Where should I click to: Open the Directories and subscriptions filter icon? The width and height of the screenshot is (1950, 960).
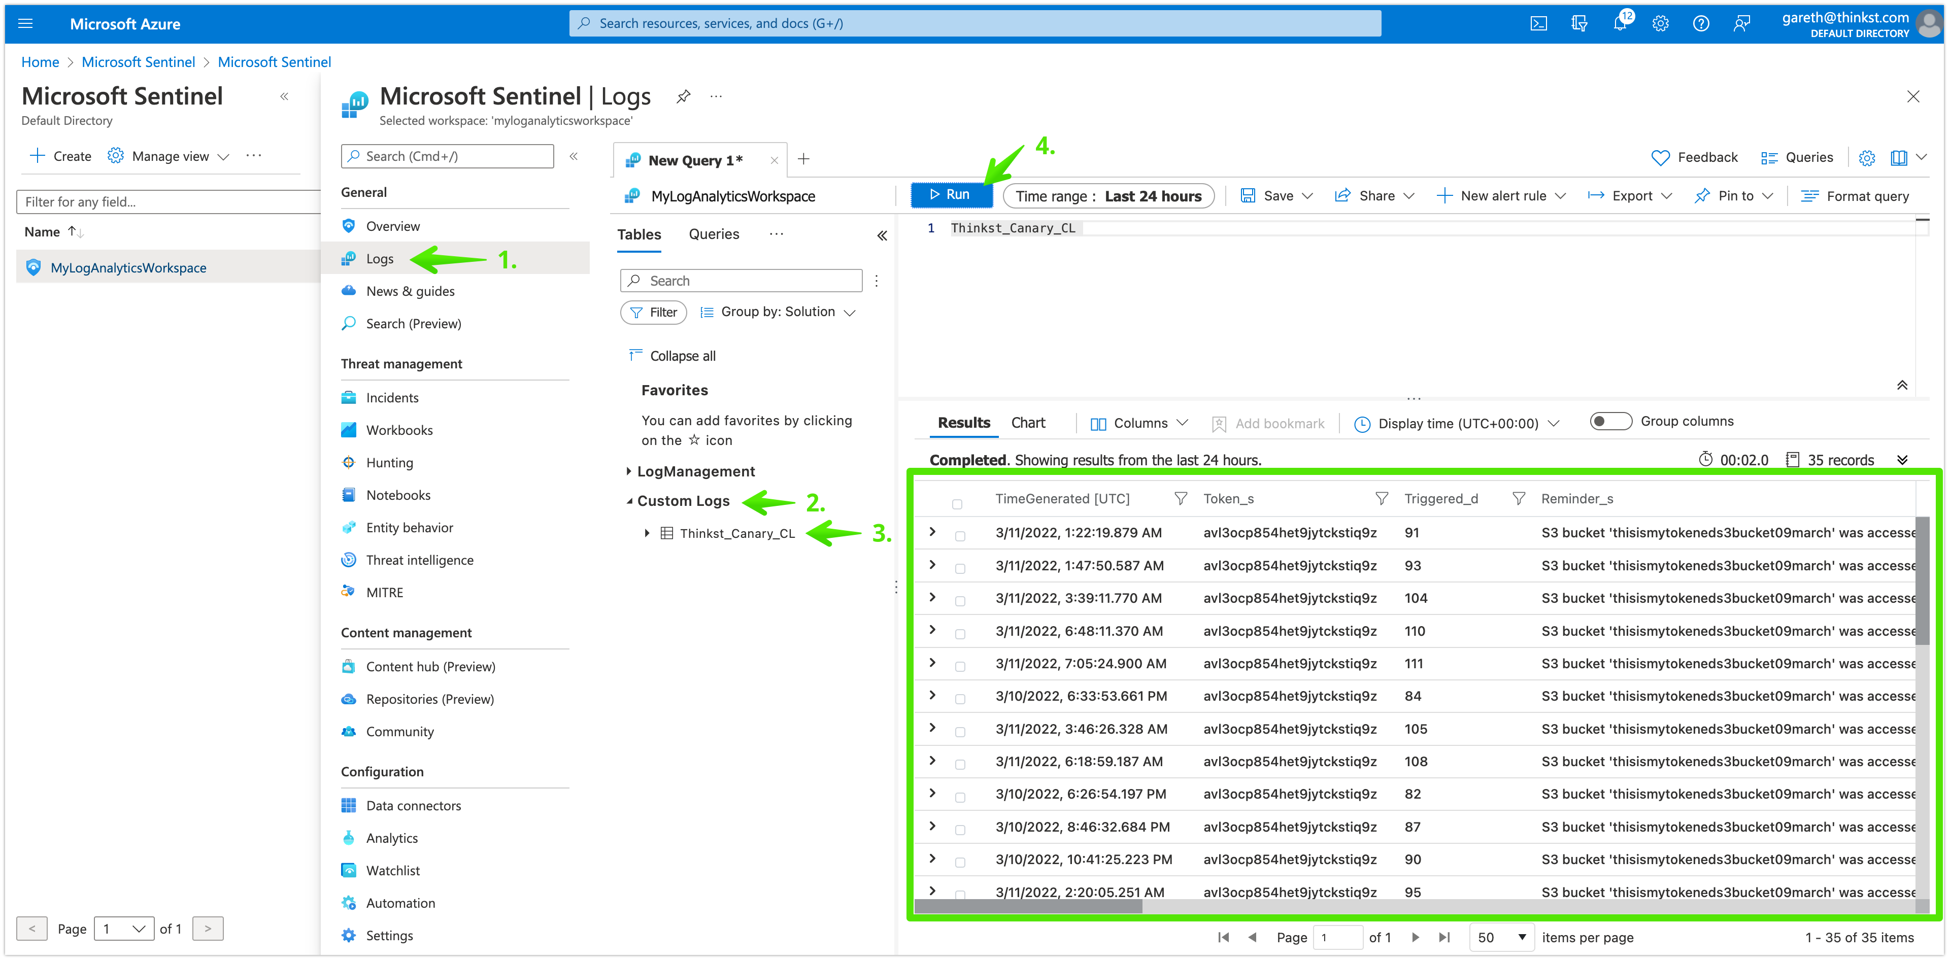(1579, 23)
